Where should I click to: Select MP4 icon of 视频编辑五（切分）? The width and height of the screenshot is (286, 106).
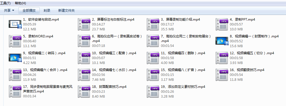[222, 58]
